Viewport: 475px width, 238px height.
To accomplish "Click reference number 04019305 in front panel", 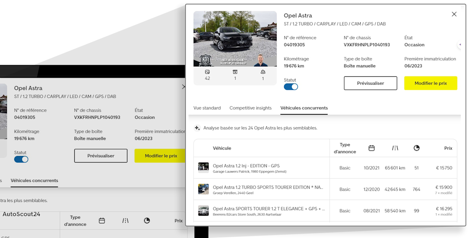I will [294, 45].
